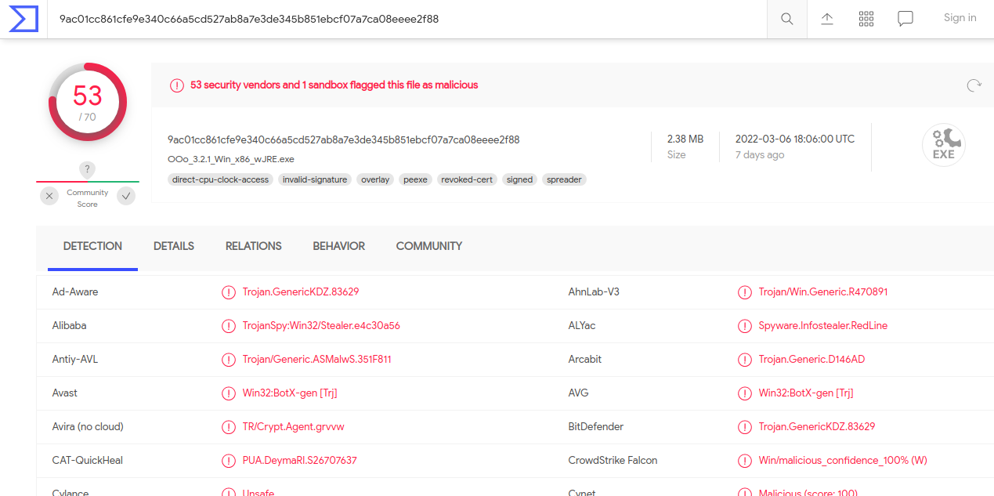This screenshot has height=496, width=994.
Task: Open the spreader tag details
Action: click(x=563, y=179)
